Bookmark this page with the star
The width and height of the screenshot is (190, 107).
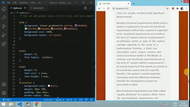(x=167, y=9)
